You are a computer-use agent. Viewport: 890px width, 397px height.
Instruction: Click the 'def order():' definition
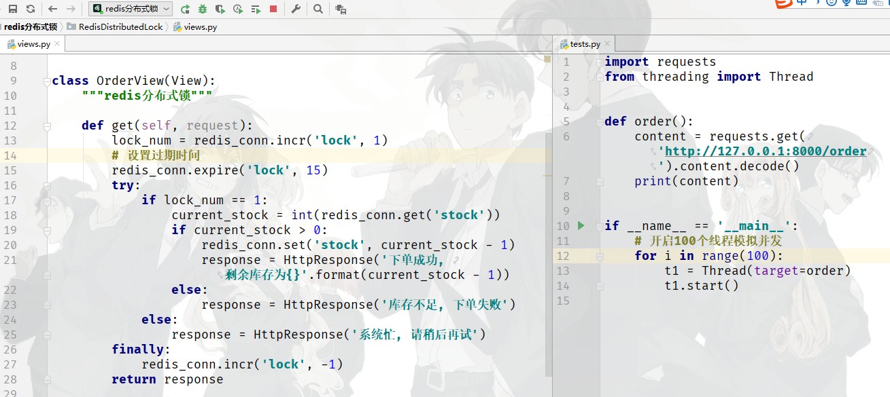point(649,121)
